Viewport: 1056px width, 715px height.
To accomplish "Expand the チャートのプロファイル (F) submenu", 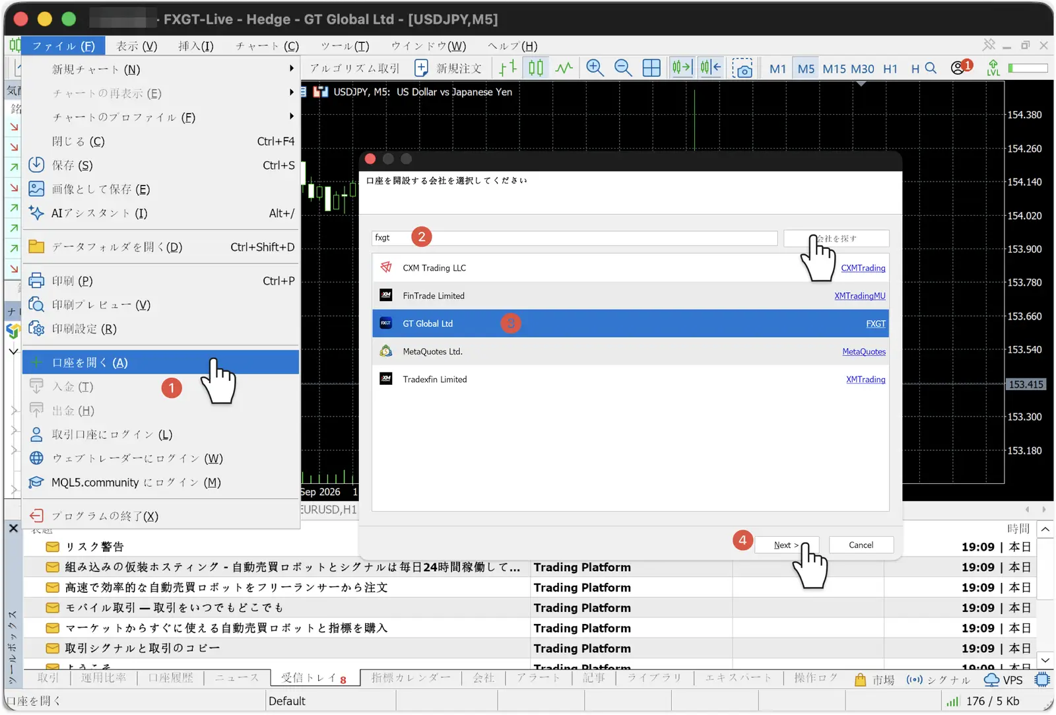I will pos(161,117).
